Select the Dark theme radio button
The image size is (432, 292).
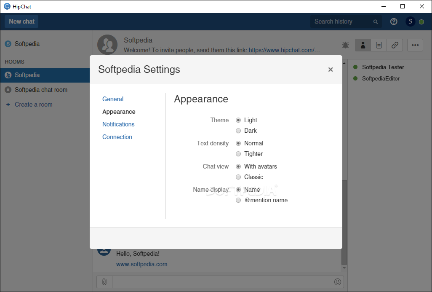(238, 131)
